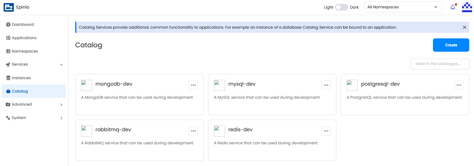Click the MySQL service description text
This screenshot has width=474, height=166.
point(267,97)
